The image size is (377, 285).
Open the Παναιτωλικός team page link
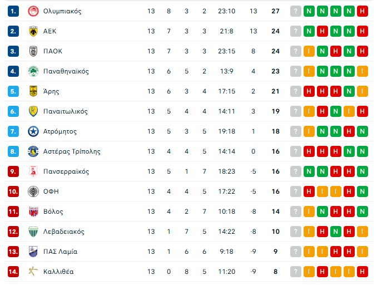[65, 111]
